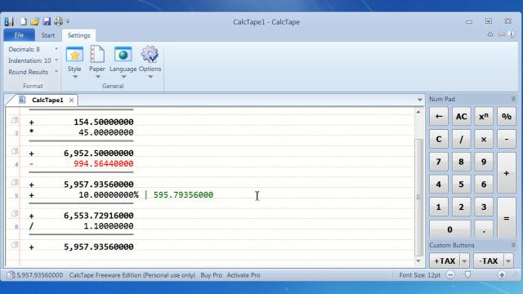The image size is (523, 294).
Task: Click the multiply × button
Action: pyautogui.click(x=484, y=139)
